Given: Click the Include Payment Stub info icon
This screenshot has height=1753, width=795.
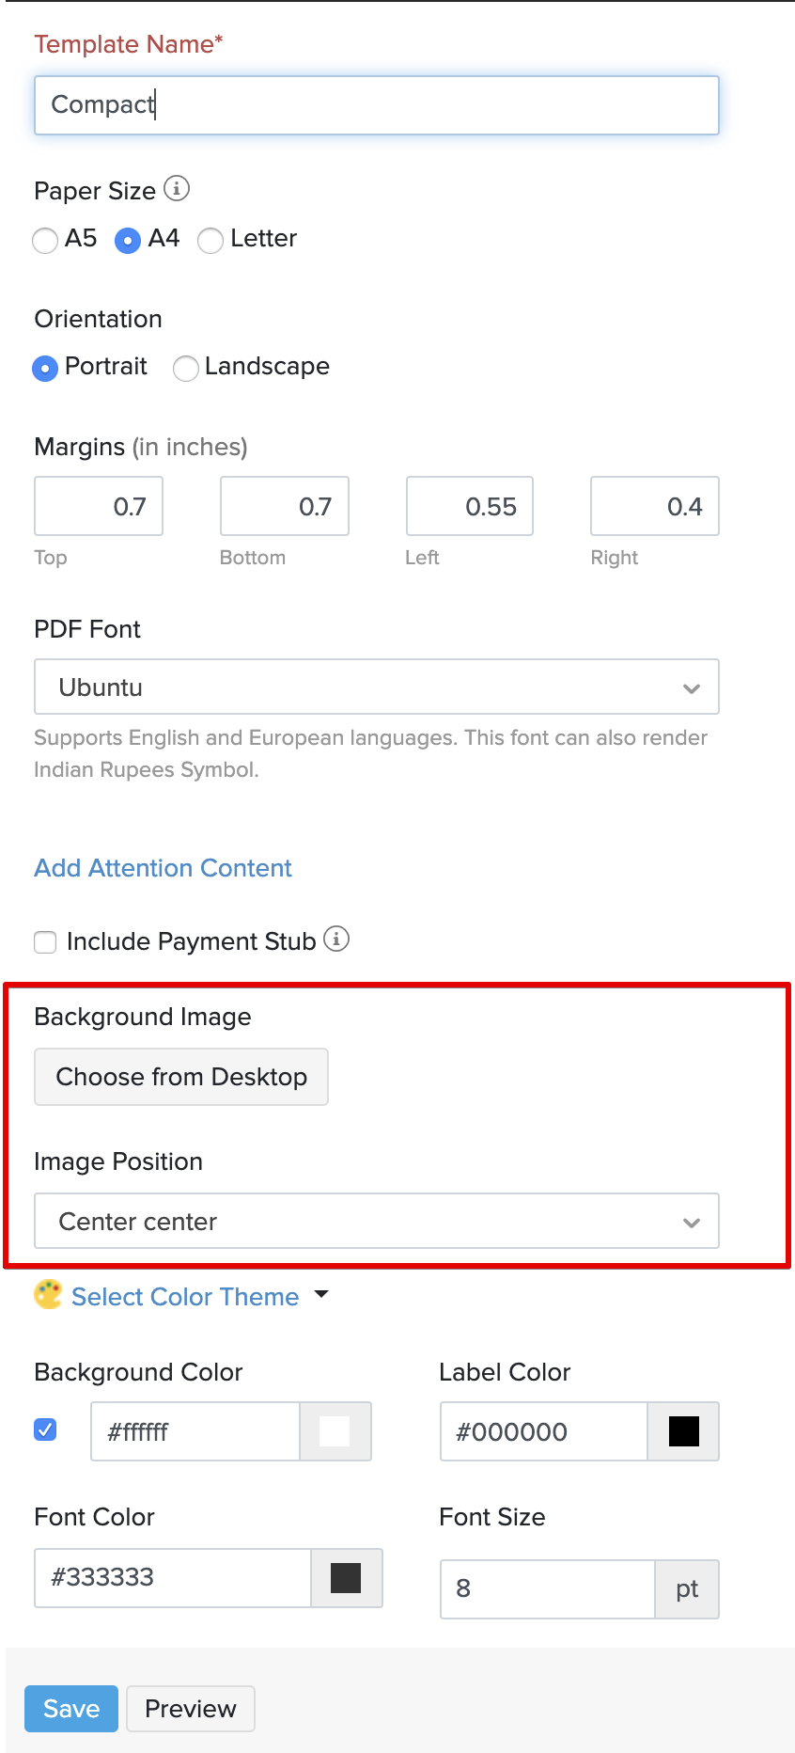Looking at the screenshot, I should click(x=336, y=939).
